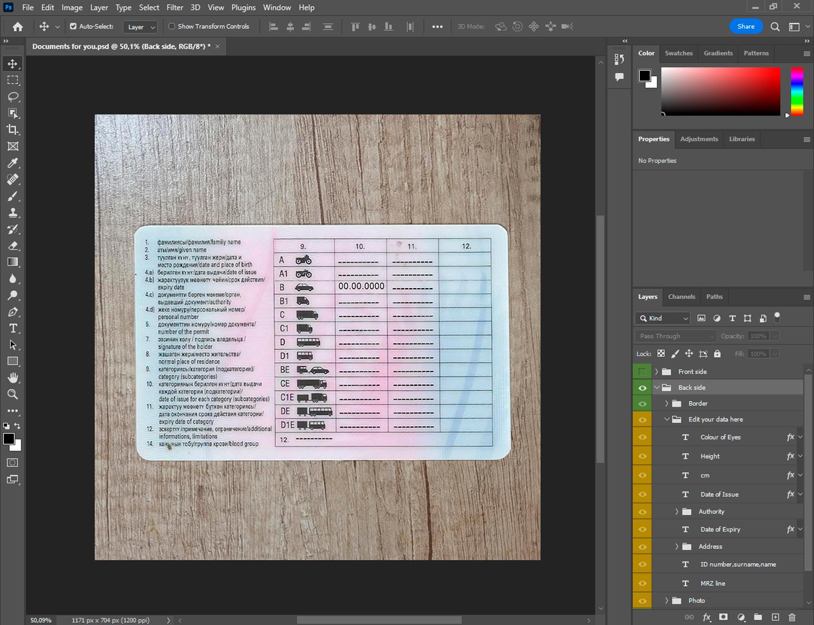Select the Crop tool
The image size is (814, 625).
tap(13, 130)
